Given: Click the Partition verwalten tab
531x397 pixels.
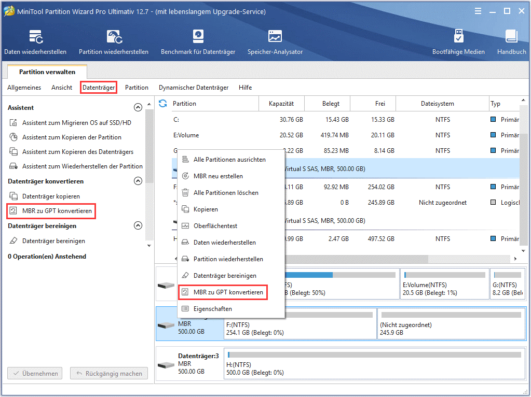Looking at the screenshot, I should [47, 72].
